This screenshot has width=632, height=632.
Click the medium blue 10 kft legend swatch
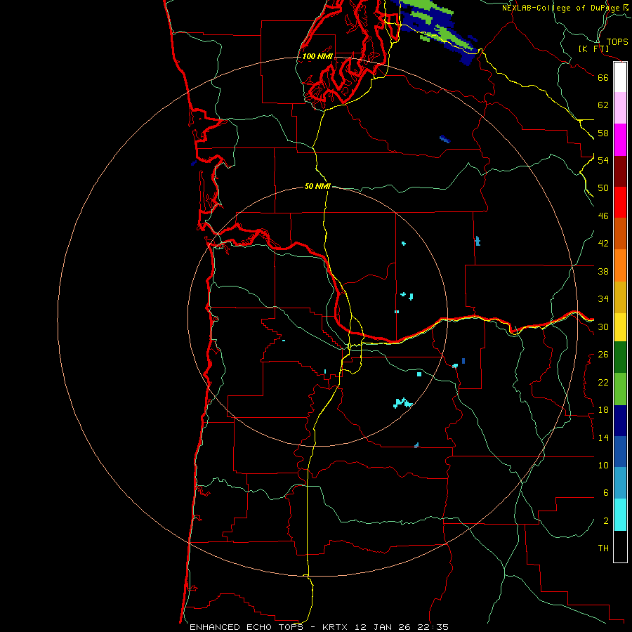pos(620,452)
